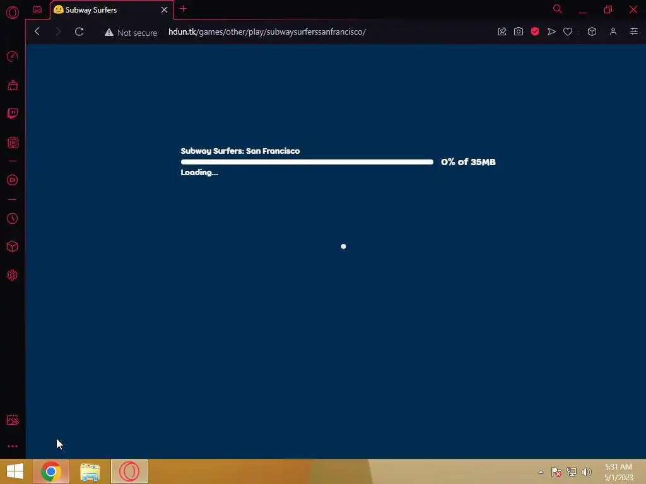Open the search tabs magnifier icon

click(x=558, y=9)
